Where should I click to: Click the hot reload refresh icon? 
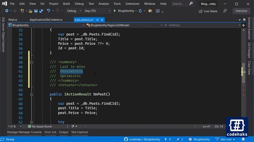(140, 11)
